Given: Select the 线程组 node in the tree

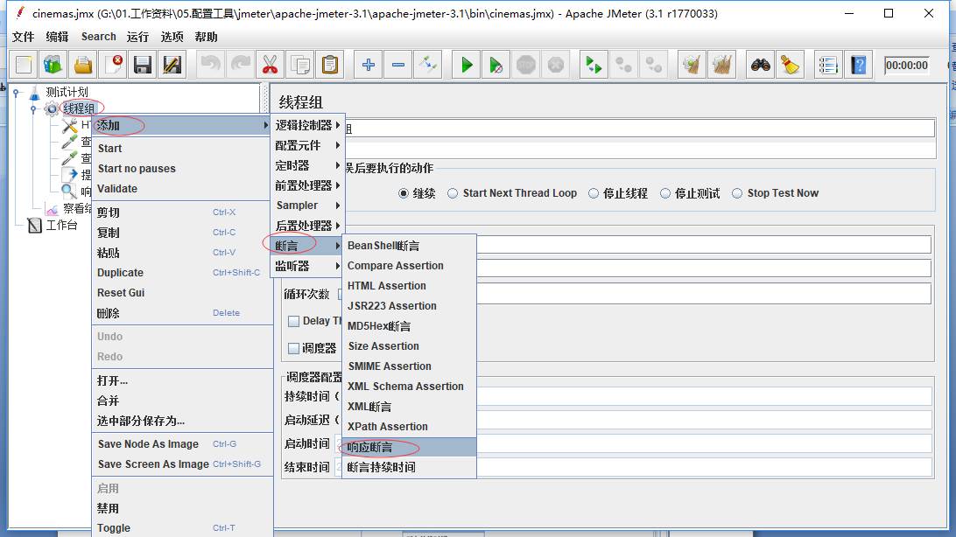Looking at the screenshot, I should (x=80, y=109).
